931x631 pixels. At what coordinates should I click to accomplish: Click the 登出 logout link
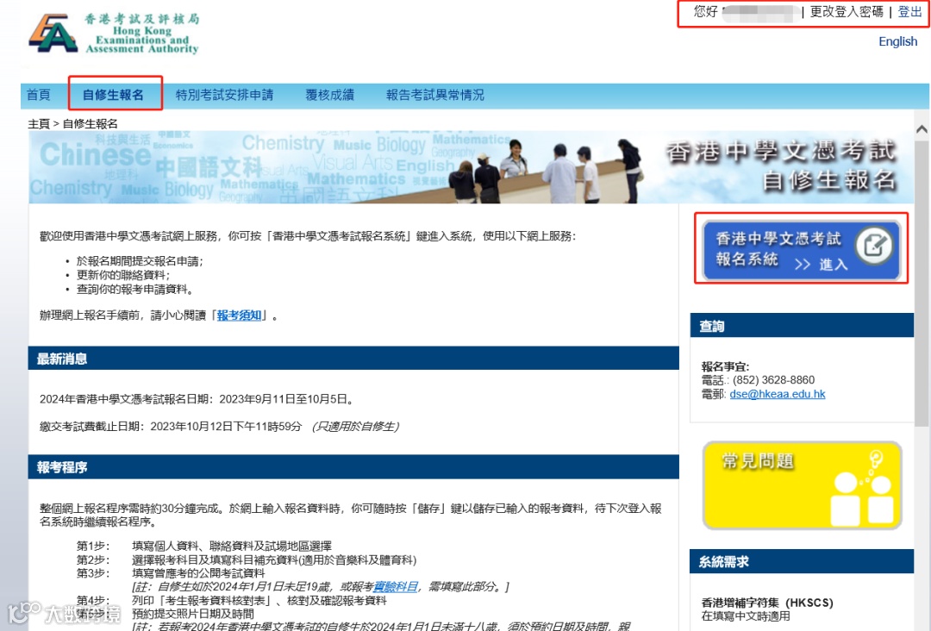tap(909, 12)
